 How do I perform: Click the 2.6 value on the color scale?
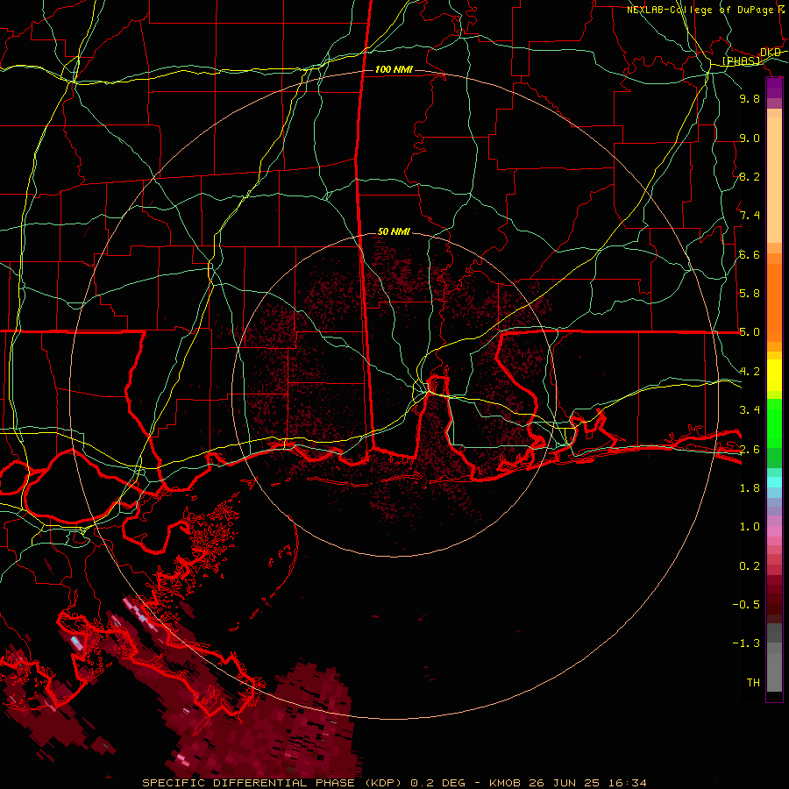tap(750, 450)
